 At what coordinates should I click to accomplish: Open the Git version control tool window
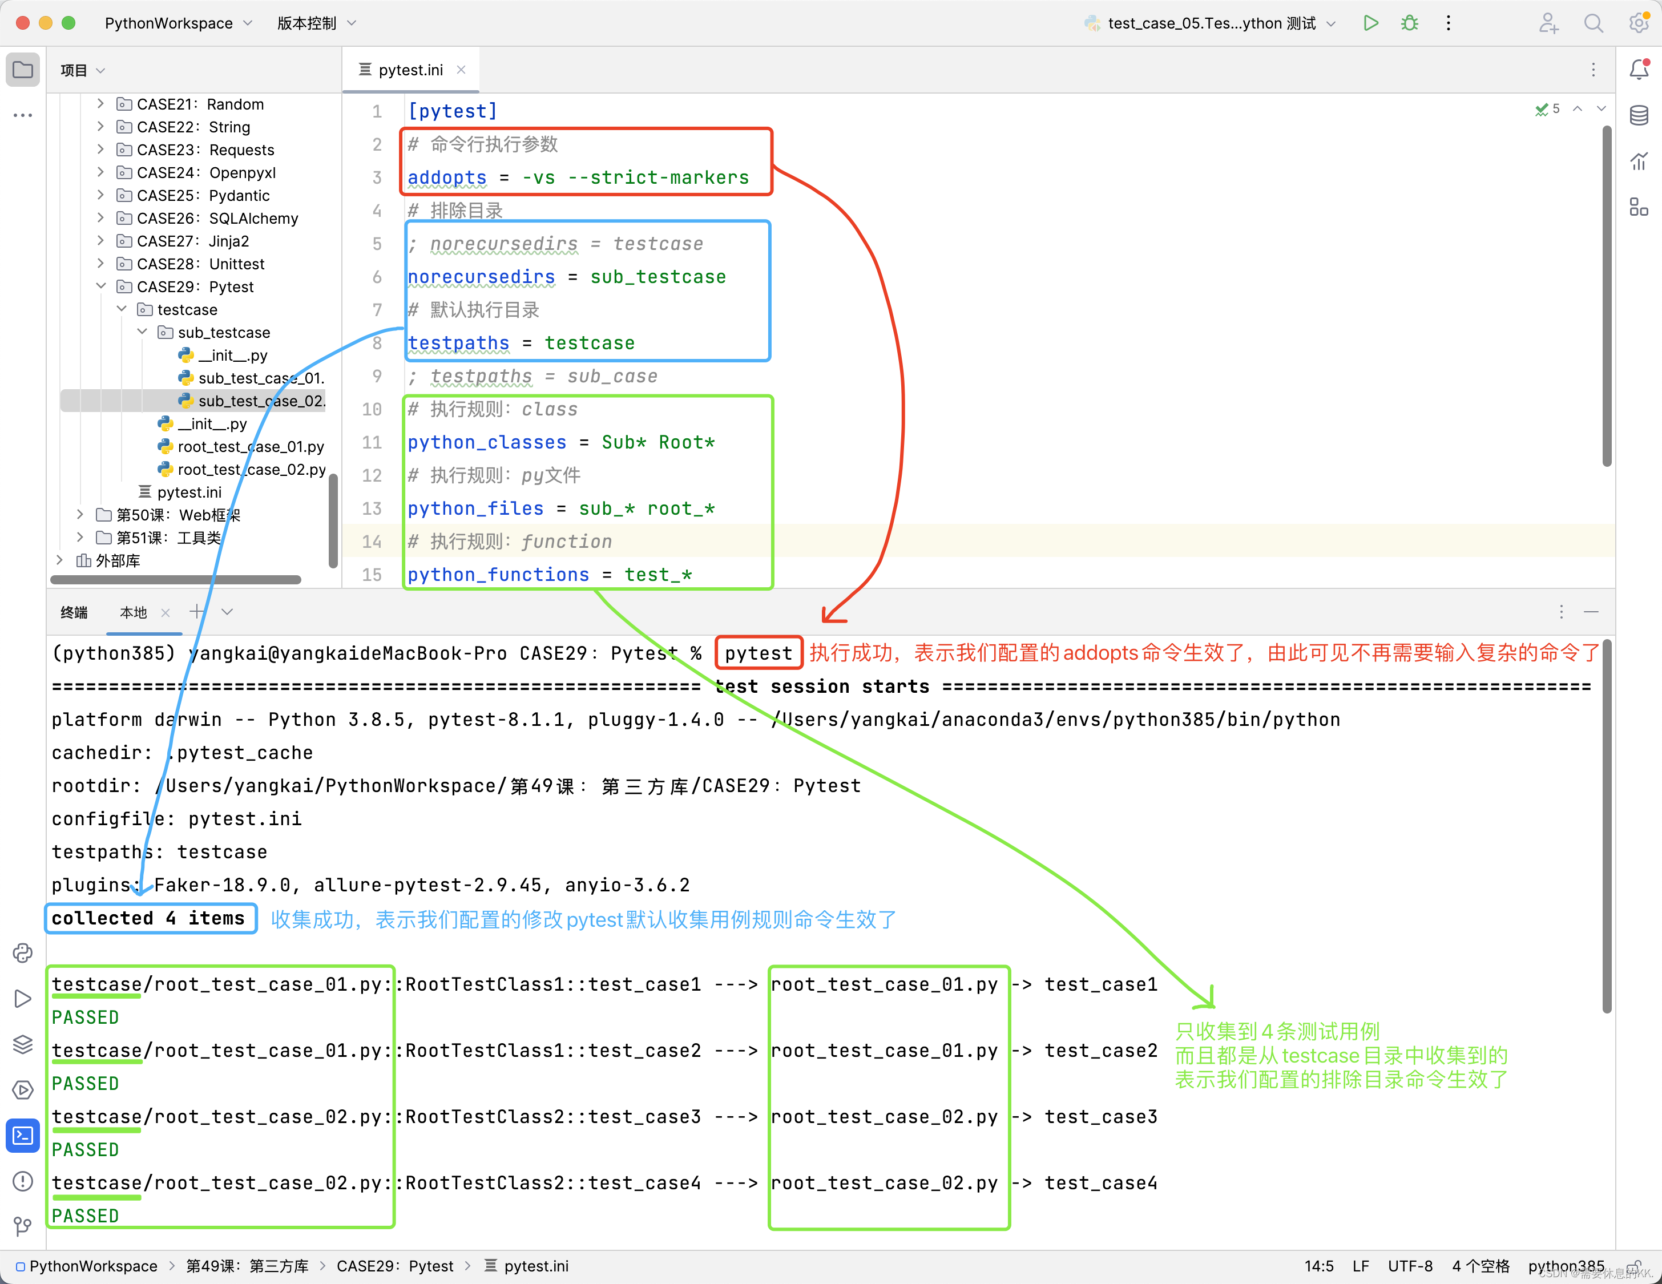[23, 1226]
